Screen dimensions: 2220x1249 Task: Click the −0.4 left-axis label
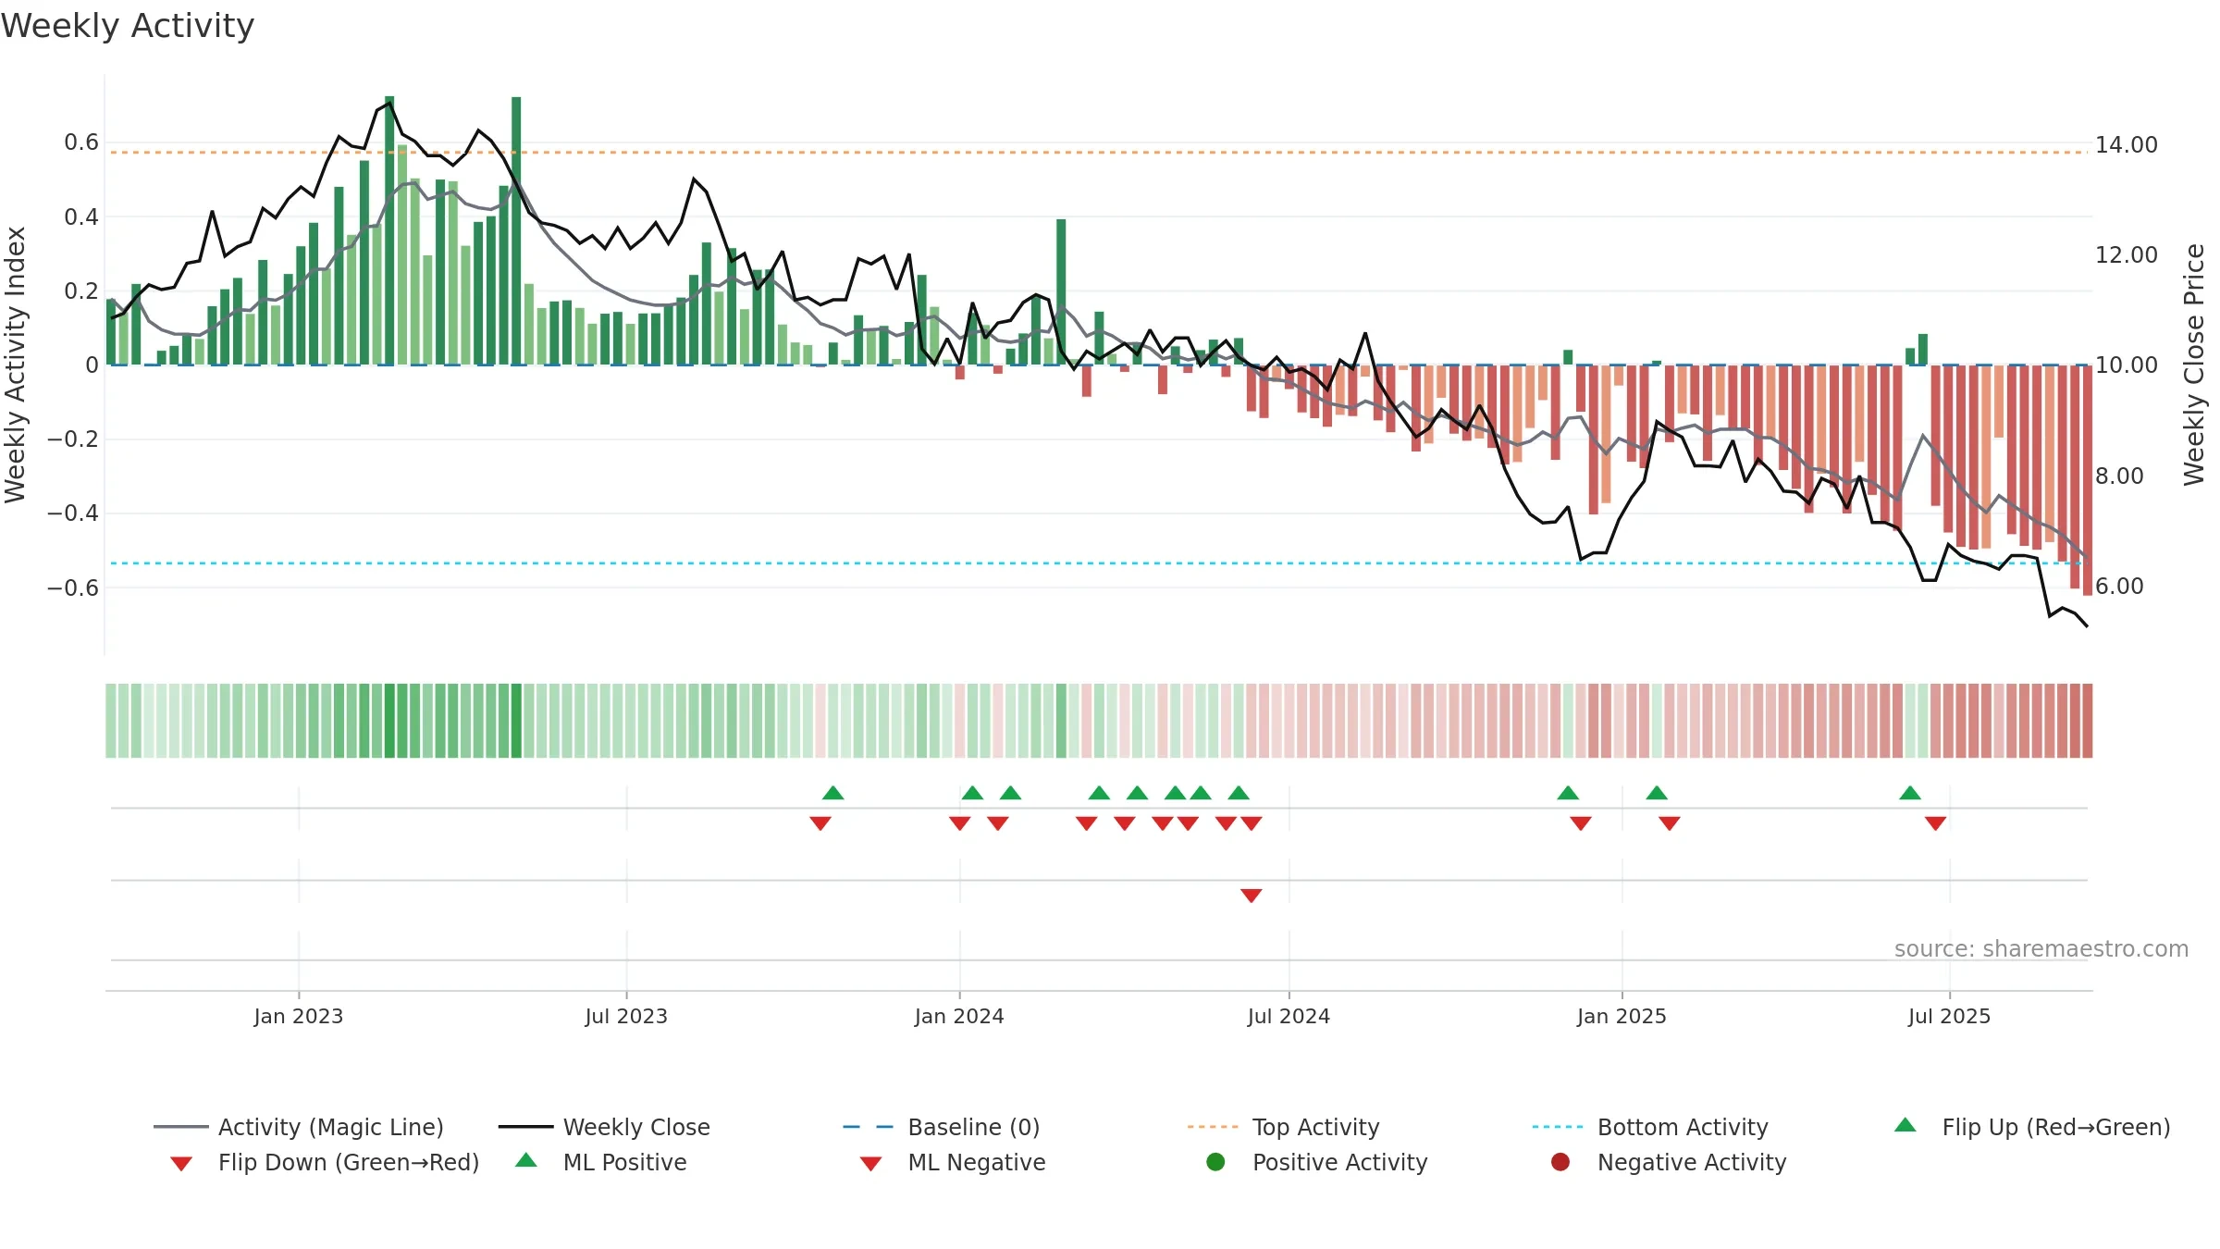pyautogui.click(x=73, y=513)
